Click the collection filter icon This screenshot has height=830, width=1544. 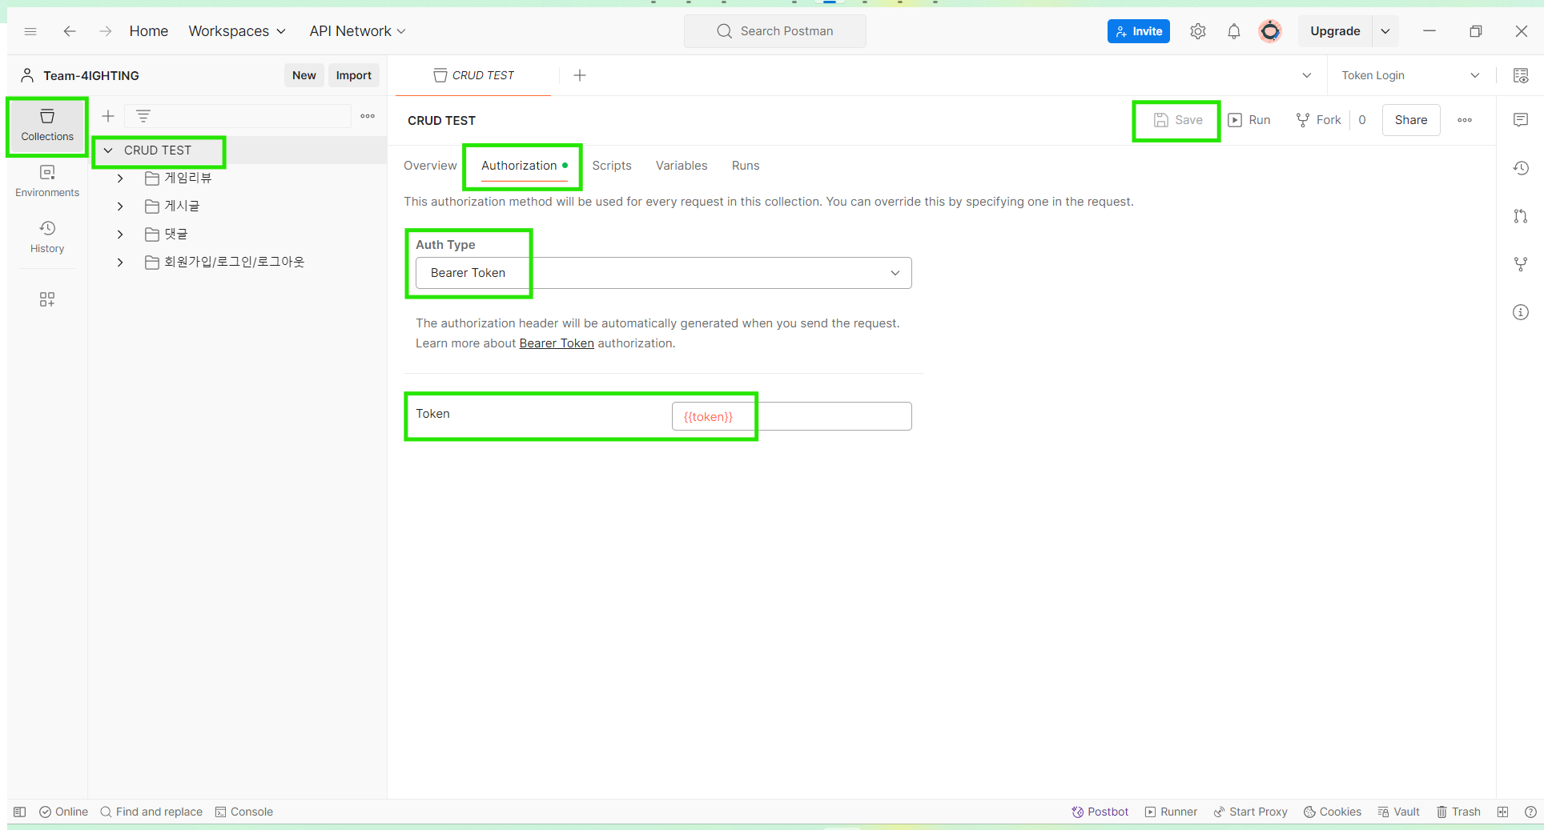tap(143, 116)
